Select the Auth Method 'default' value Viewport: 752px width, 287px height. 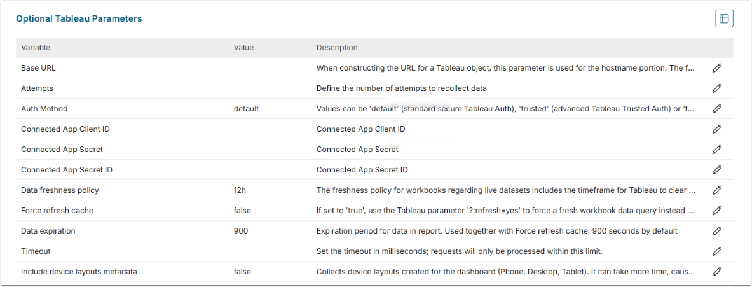pyautogui.click(x=246, y=109)
